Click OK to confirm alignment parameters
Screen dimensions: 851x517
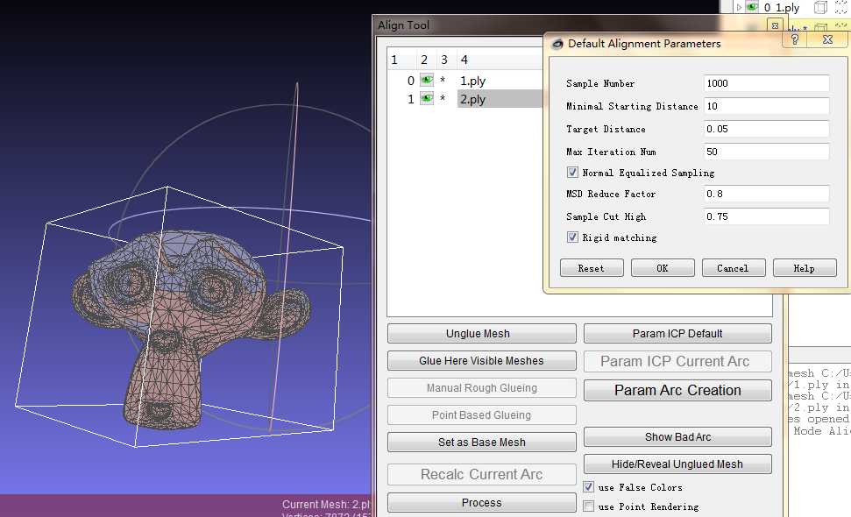663,268
